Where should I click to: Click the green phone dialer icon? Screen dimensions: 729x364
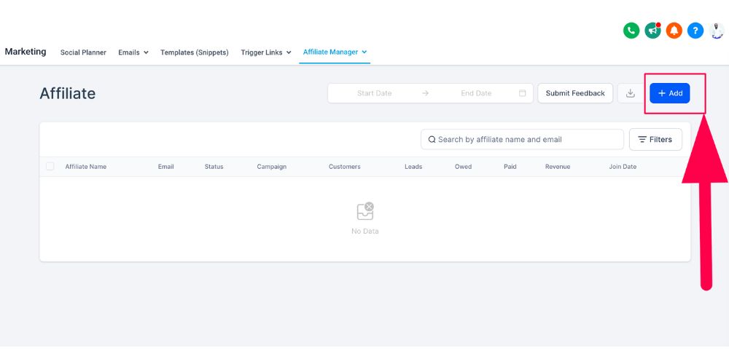pyautogui.click(x=631, y=31)
